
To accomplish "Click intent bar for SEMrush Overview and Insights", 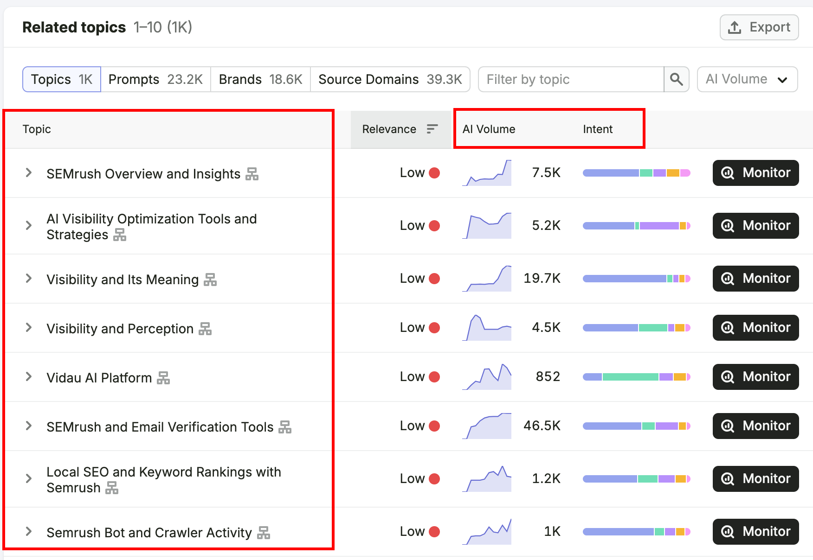I will point(637,173).
